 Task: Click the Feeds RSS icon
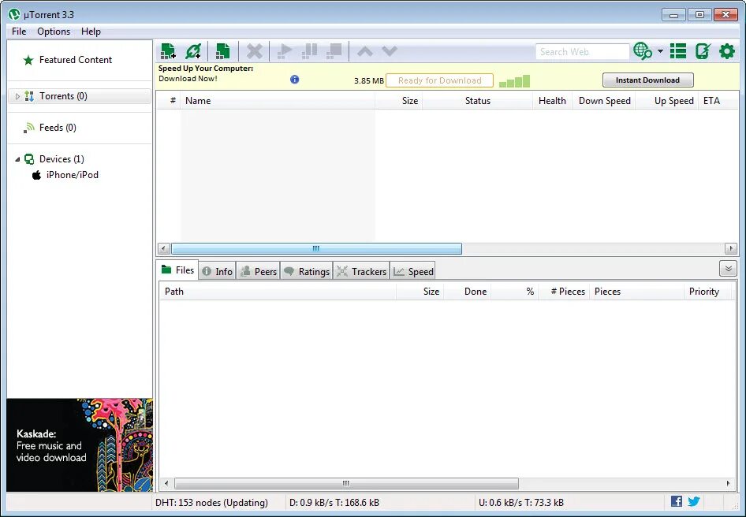29,128
